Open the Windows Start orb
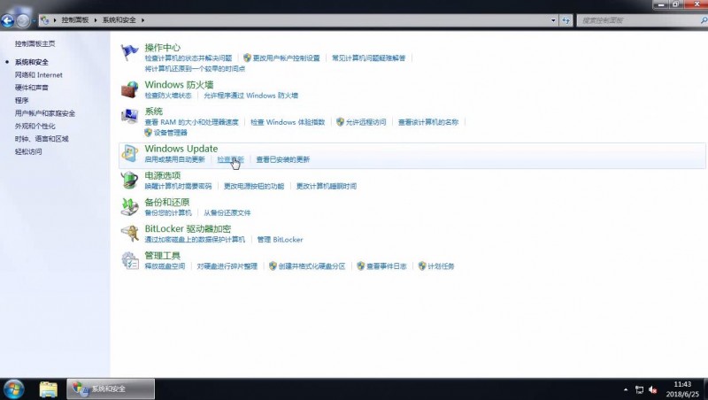708x400 pixels. point(13,389)
